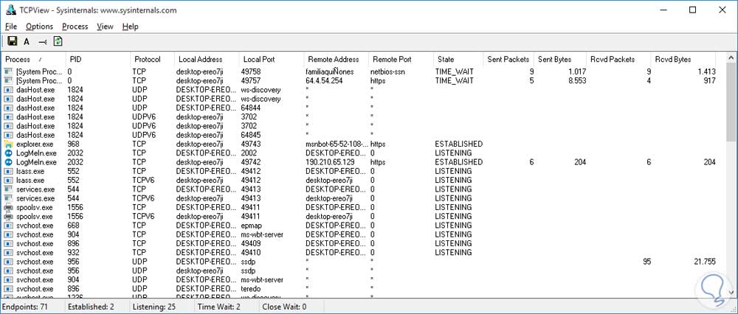Click PID 932 cell
The width and height of the screenshot is (738, 314).
click(x=73, y=253)
